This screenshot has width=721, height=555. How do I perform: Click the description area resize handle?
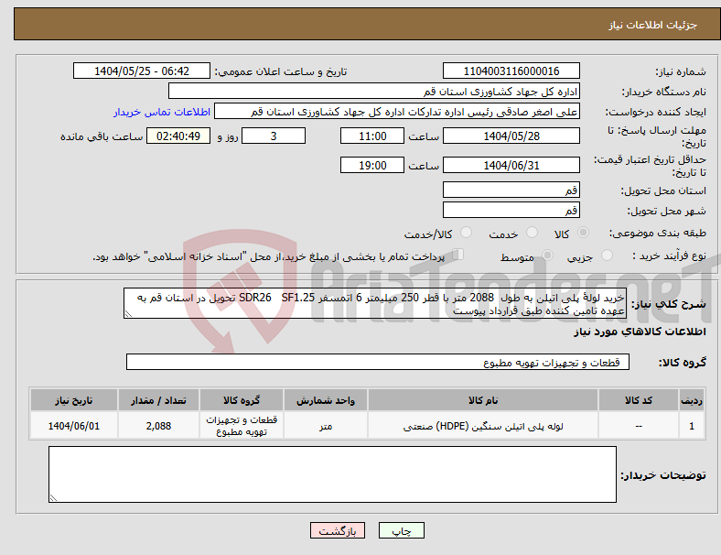tap(128, 314)
